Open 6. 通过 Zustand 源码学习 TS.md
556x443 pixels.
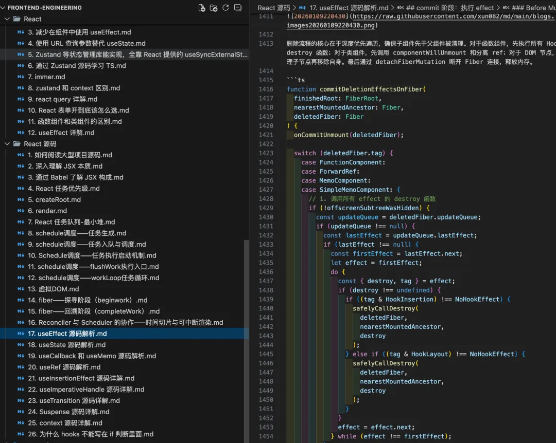pos(125,65)
